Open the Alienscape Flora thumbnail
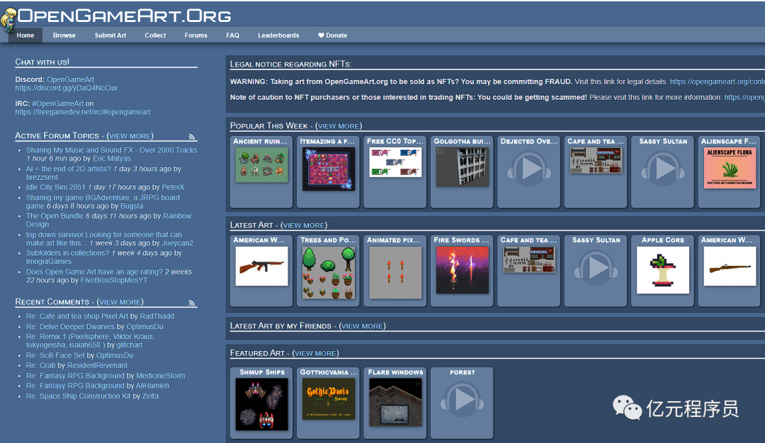Screen dimensions: 765x443 pos(730,168)
